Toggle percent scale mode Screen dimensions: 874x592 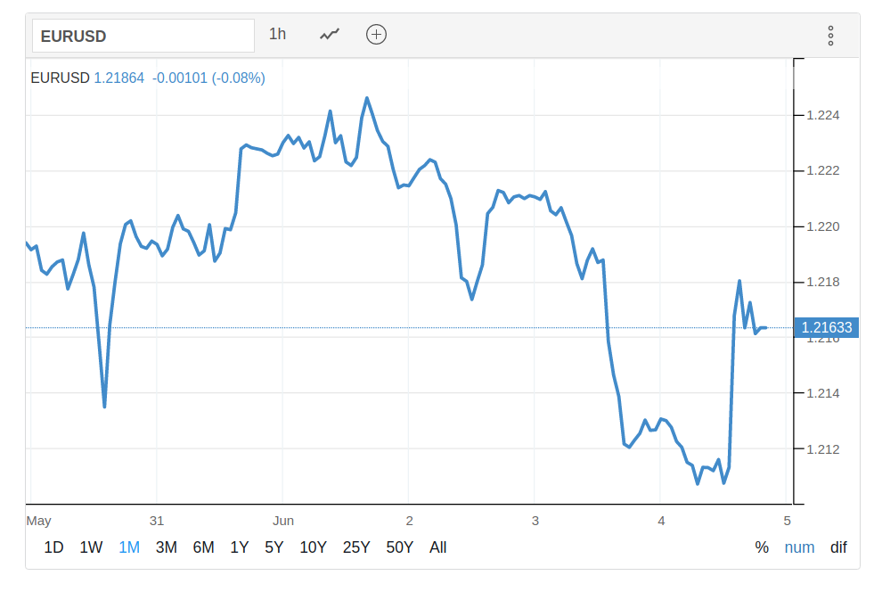762,547
